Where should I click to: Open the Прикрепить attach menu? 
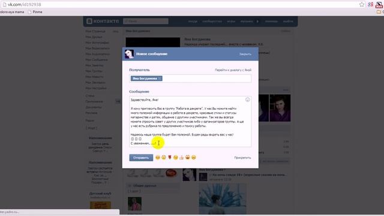242,158
